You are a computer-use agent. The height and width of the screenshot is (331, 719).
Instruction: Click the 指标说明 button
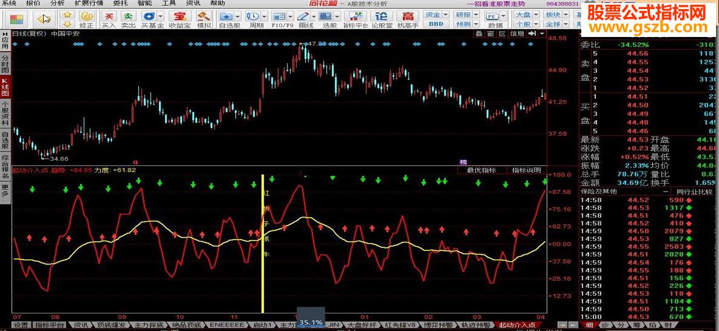point(526,170)
